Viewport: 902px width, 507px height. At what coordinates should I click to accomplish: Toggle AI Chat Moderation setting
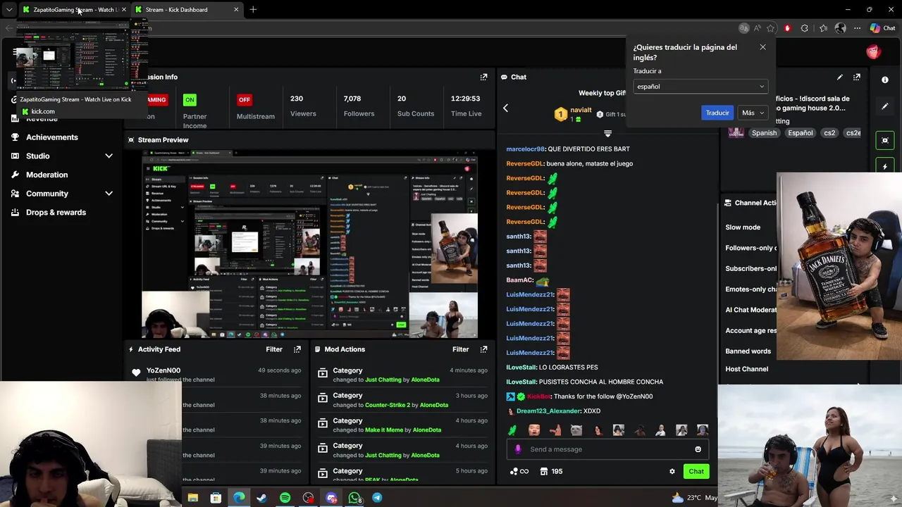(x=750, y=310)
